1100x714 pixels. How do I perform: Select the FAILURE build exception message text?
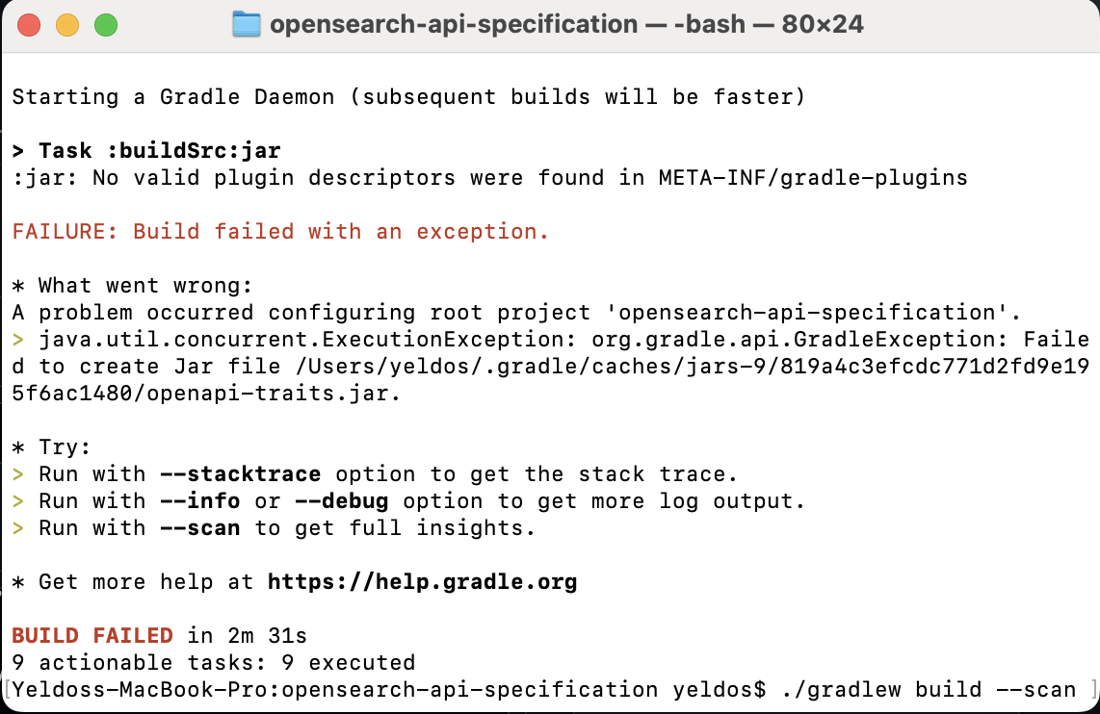[x=279, y=231]
